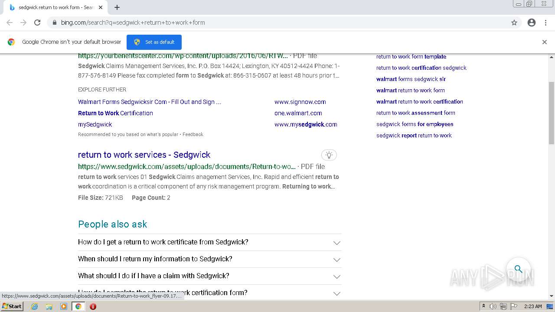Visit www.mysedgwick.com link
The width and height of the screenshot is (555, 312).
pos(306,124)
